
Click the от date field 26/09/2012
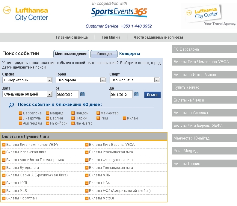point(68,95)
